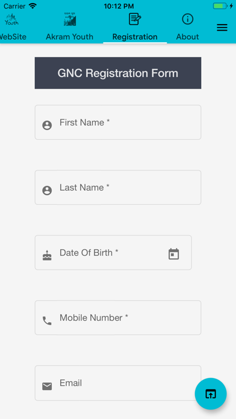Viewport: 236px width, 419px height.
Task: Tap the floating open-in-browser button
Action: pos(211,394)
